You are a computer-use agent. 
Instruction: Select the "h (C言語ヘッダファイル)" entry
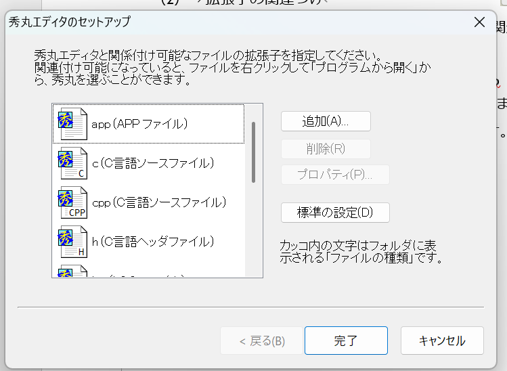pos(153,242)
